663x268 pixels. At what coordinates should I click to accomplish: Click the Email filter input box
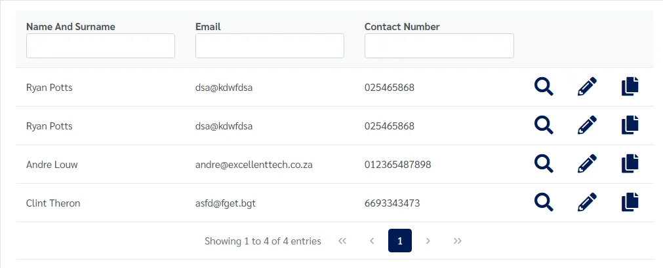tap(270, 46)
